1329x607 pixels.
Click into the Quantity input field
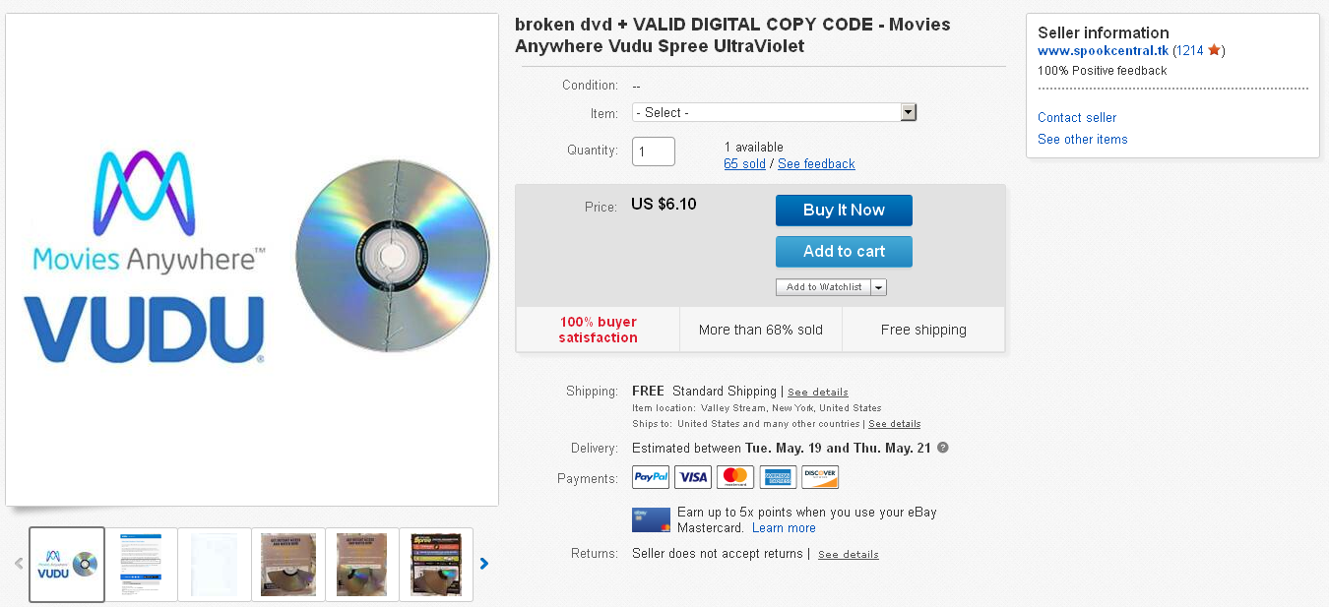[653, 152]
